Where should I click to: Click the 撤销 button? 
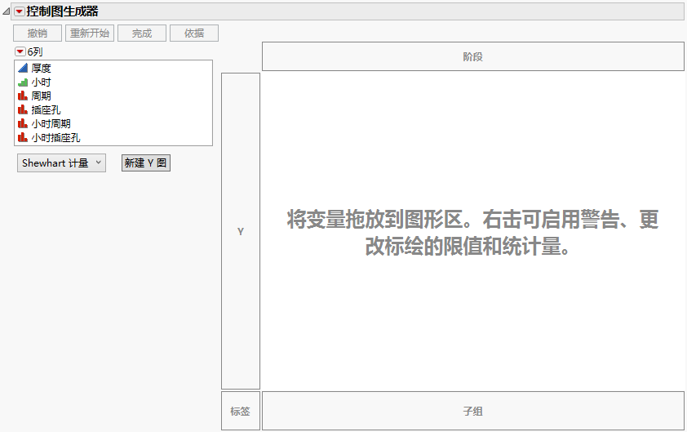(x=38, y=33)
